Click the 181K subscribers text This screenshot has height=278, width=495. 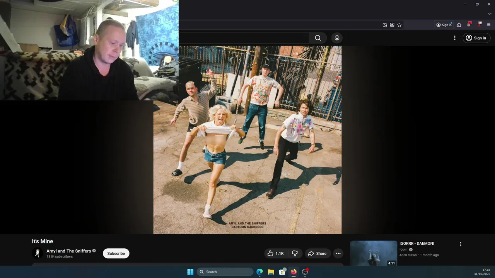click(60, 257)
